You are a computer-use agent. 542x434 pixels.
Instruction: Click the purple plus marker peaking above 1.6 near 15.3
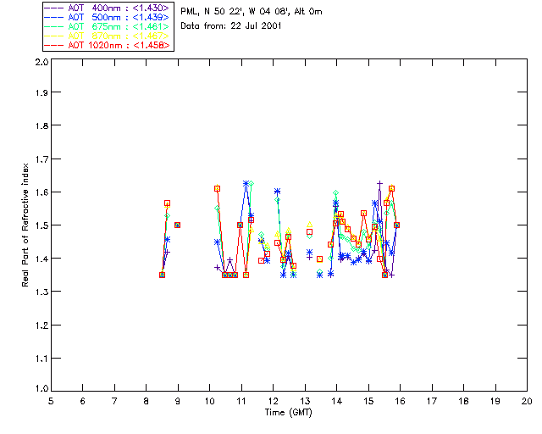point(380,183)
